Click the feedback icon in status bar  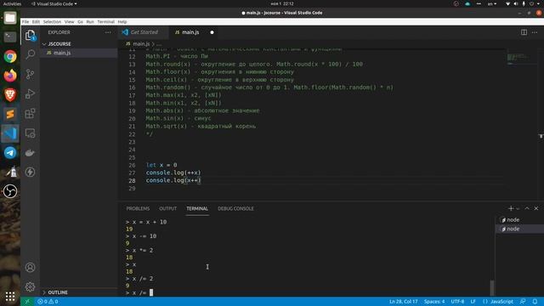pyautogui.click(x=523, y=302)
